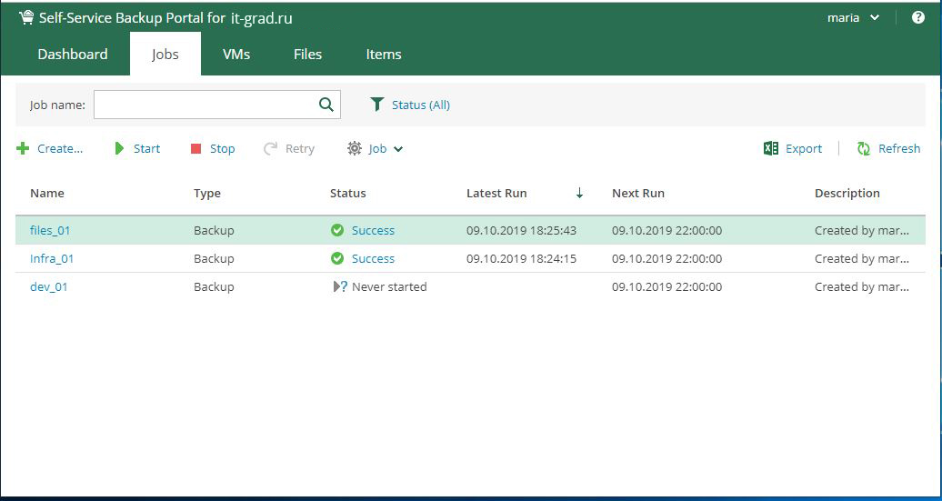Click the green plus Create icon
Screen dimensions: 942x501
[x=24, y=149]
